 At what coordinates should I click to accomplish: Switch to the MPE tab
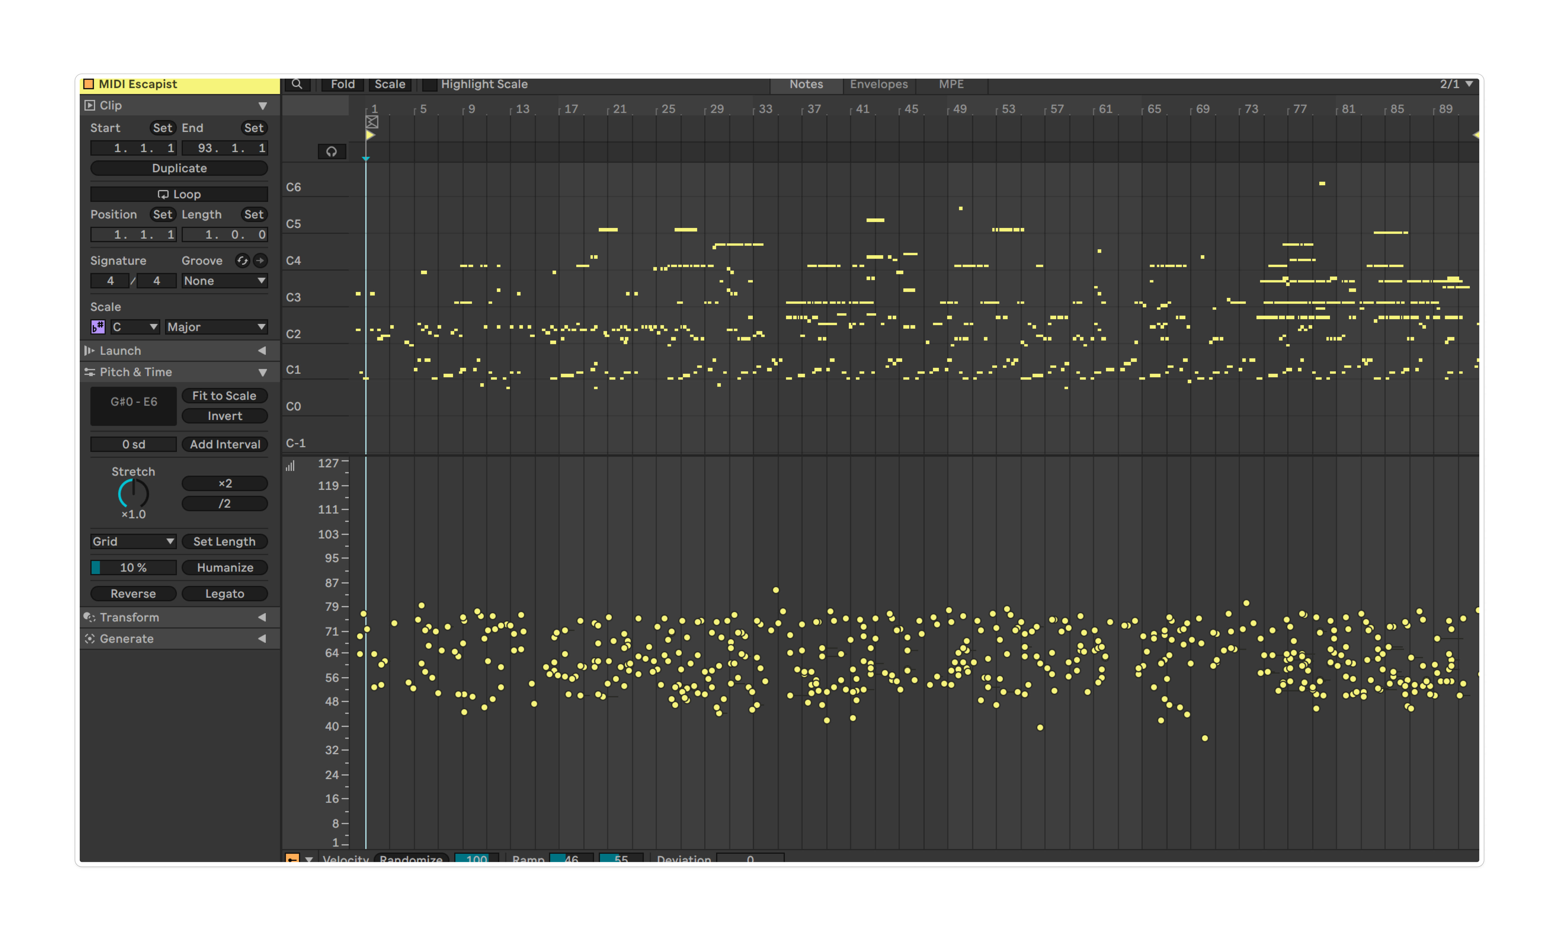(951, 84)
